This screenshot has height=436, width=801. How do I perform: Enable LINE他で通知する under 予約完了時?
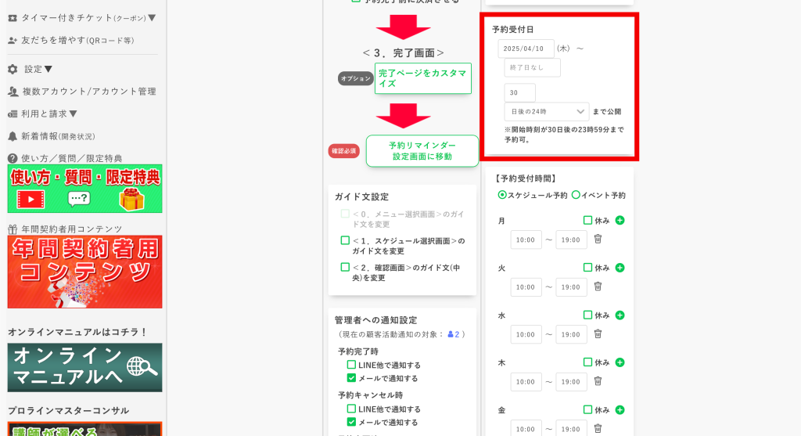(x=351, y=365)
